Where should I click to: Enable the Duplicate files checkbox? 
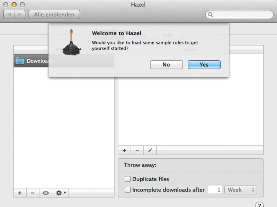tap(127, 179)
